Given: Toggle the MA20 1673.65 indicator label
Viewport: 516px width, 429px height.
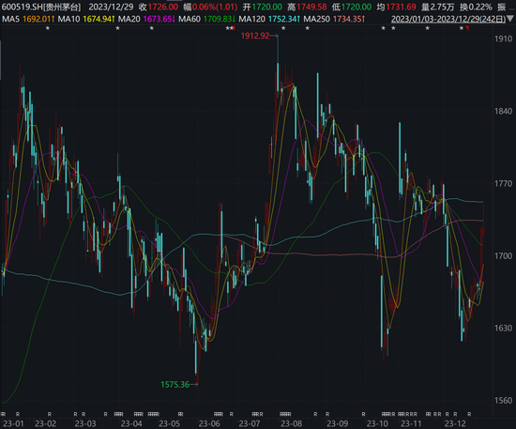Looking at the screenshot, I should pyautogui.click(x=146, y=19).
